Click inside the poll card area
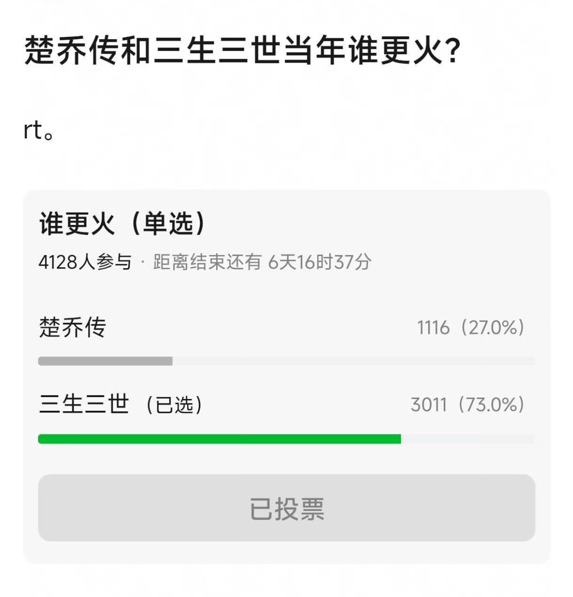 tap(286, 291)
